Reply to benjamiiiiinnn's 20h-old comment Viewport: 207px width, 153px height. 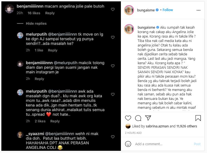tap(50, 13)
